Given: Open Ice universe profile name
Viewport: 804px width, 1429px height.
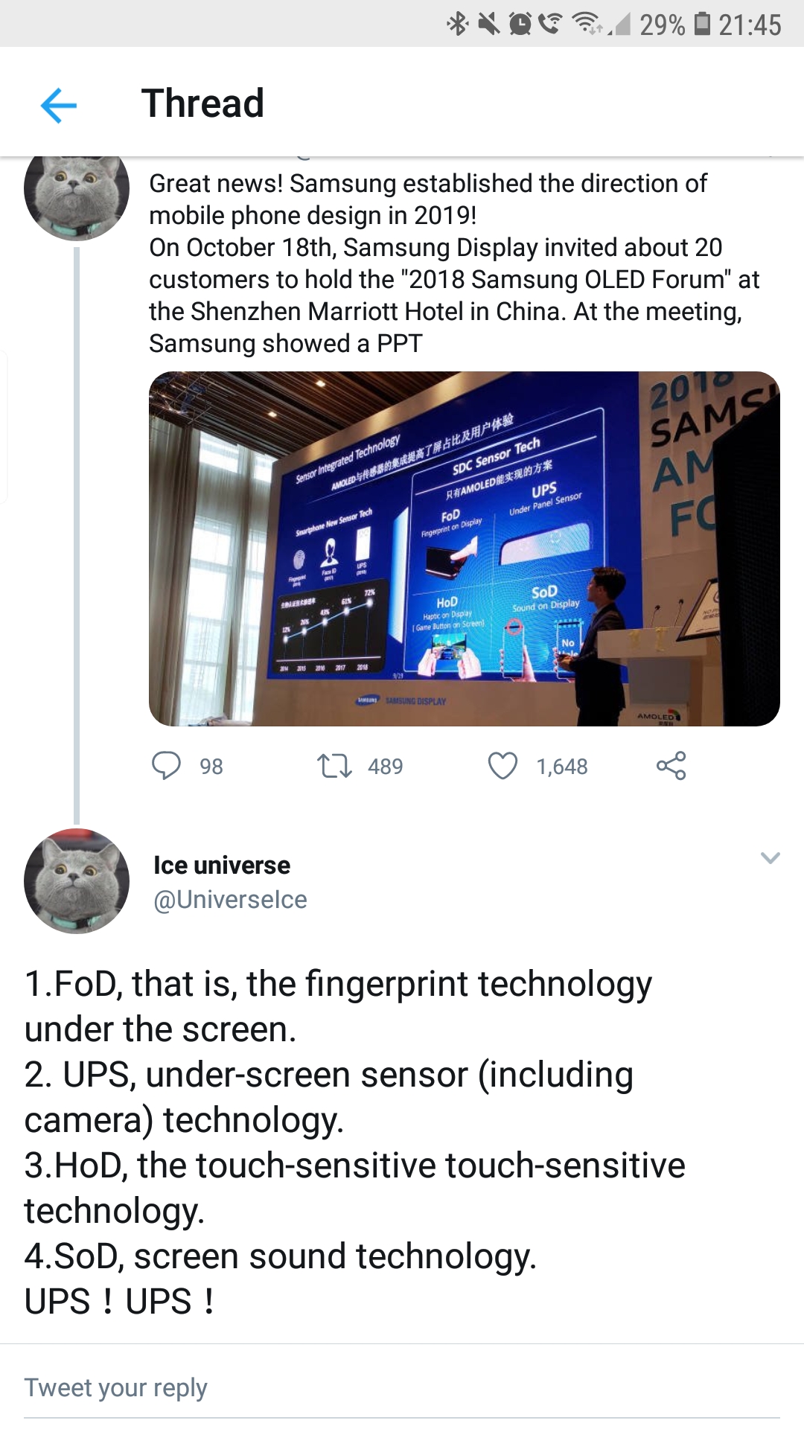Looking at the screenshot, I should pyautogui.click(x=222, y=866).
